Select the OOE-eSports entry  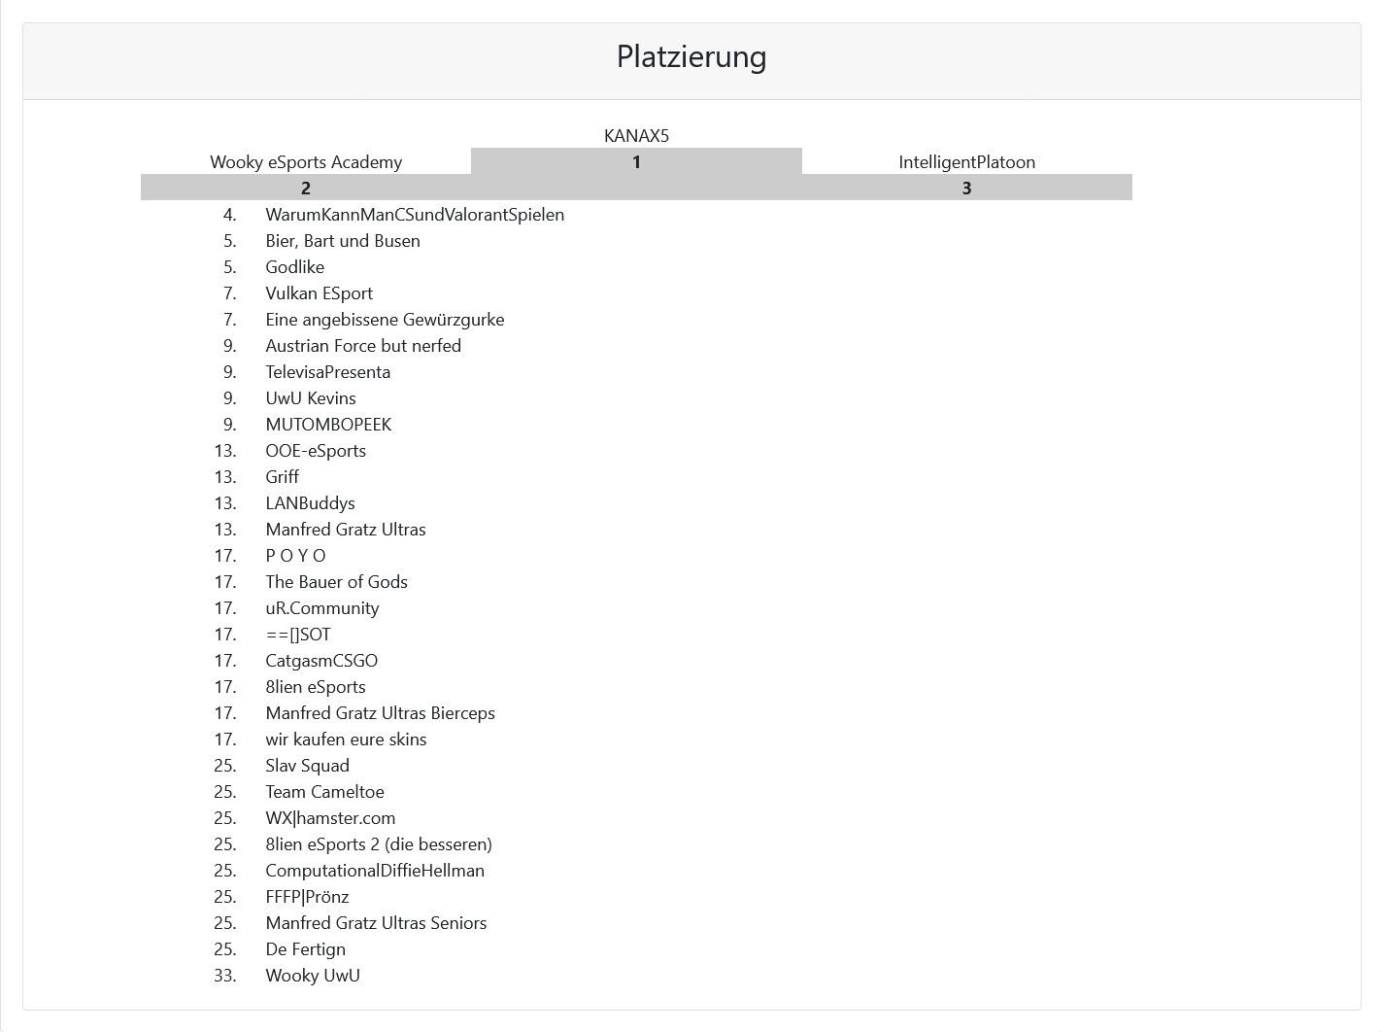[316, 451]
